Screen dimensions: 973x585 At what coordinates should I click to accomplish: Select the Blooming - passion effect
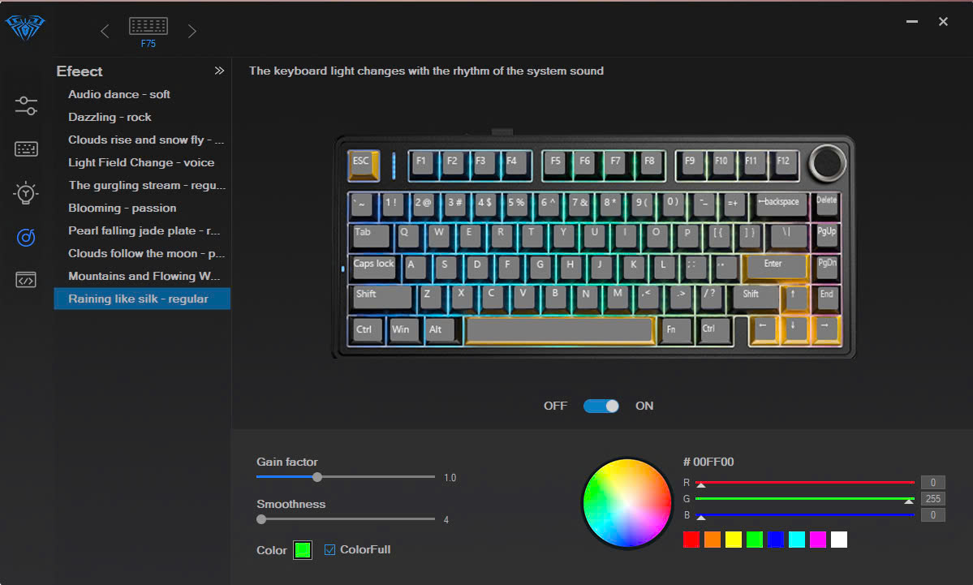pos(122,209)
